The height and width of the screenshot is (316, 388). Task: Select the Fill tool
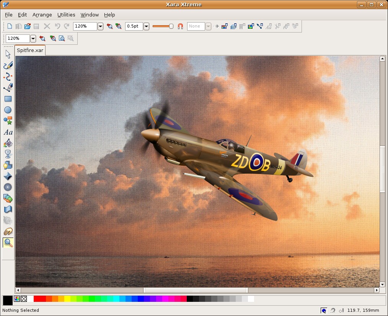[8, 143]
